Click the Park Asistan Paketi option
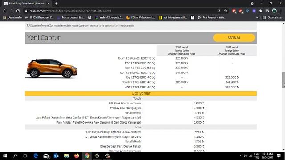285x160 pixels. 98,122
